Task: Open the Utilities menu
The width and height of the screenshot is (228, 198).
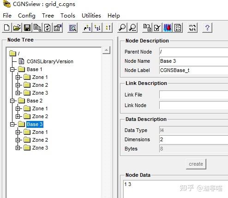Action: click(91, 16)
